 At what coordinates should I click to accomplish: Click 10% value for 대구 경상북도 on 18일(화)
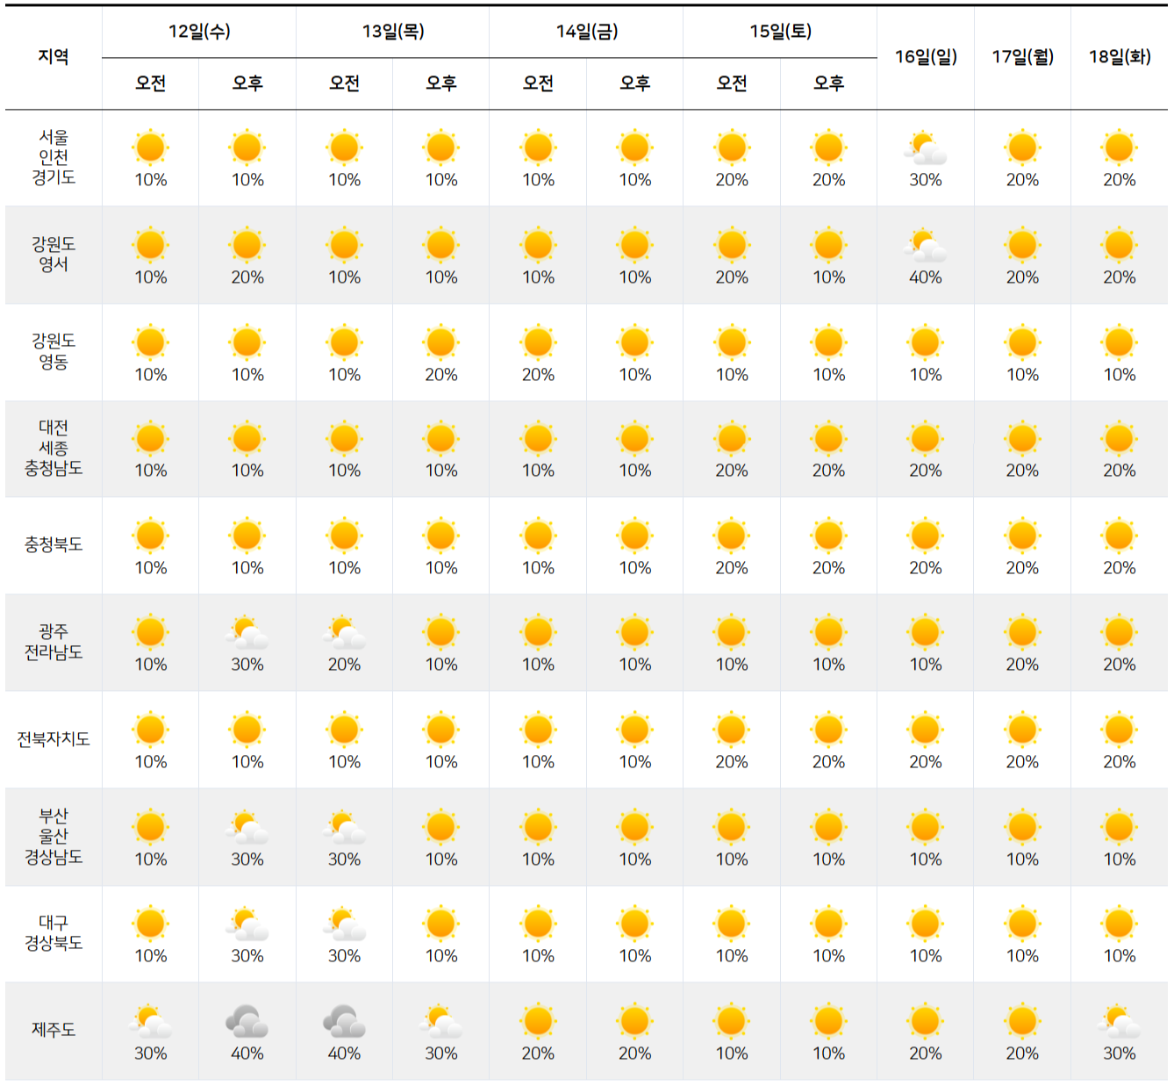tap(1119, 956)
